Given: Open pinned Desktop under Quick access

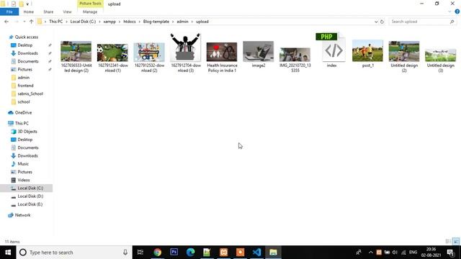Looking at the screenshot, I should [x=25, y=45].
